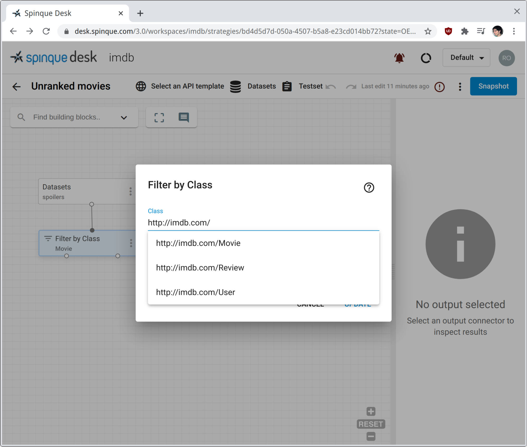527x447 pixels.
Task: Click the uBlock extension icon
Action: [x=448, y=31]
